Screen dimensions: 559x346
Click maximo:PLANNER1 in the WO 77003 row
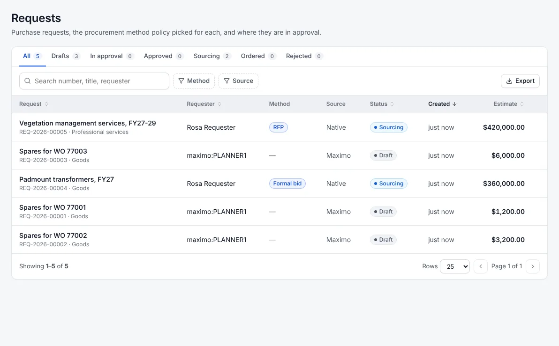[x=217, y=155]
